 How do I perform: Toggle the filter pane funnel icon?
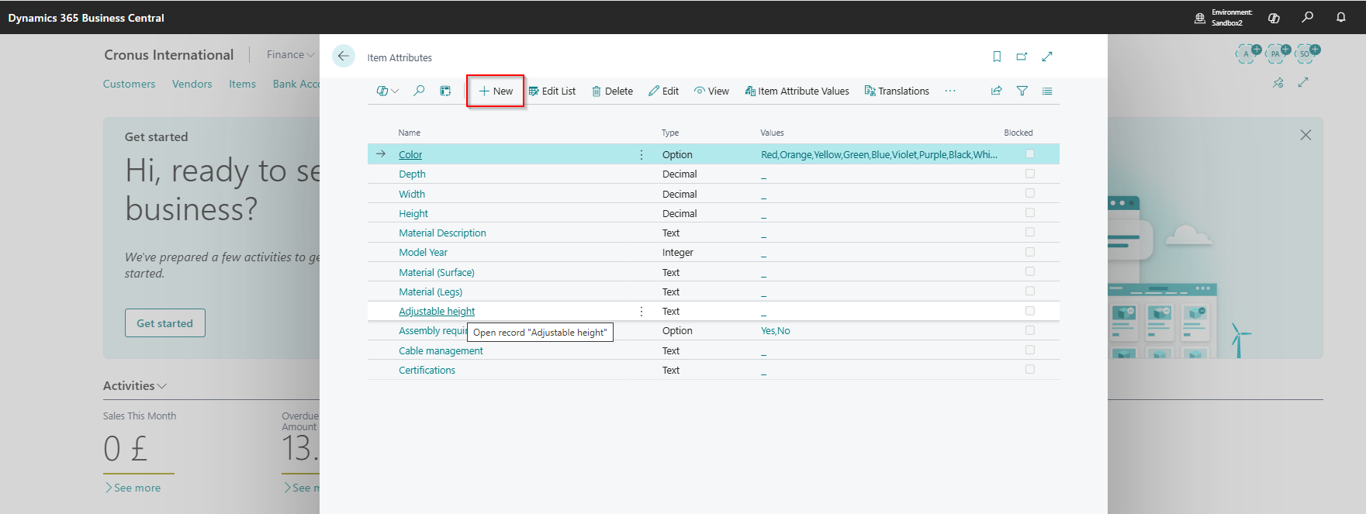pyautogui.click(x=1022, y=91)
